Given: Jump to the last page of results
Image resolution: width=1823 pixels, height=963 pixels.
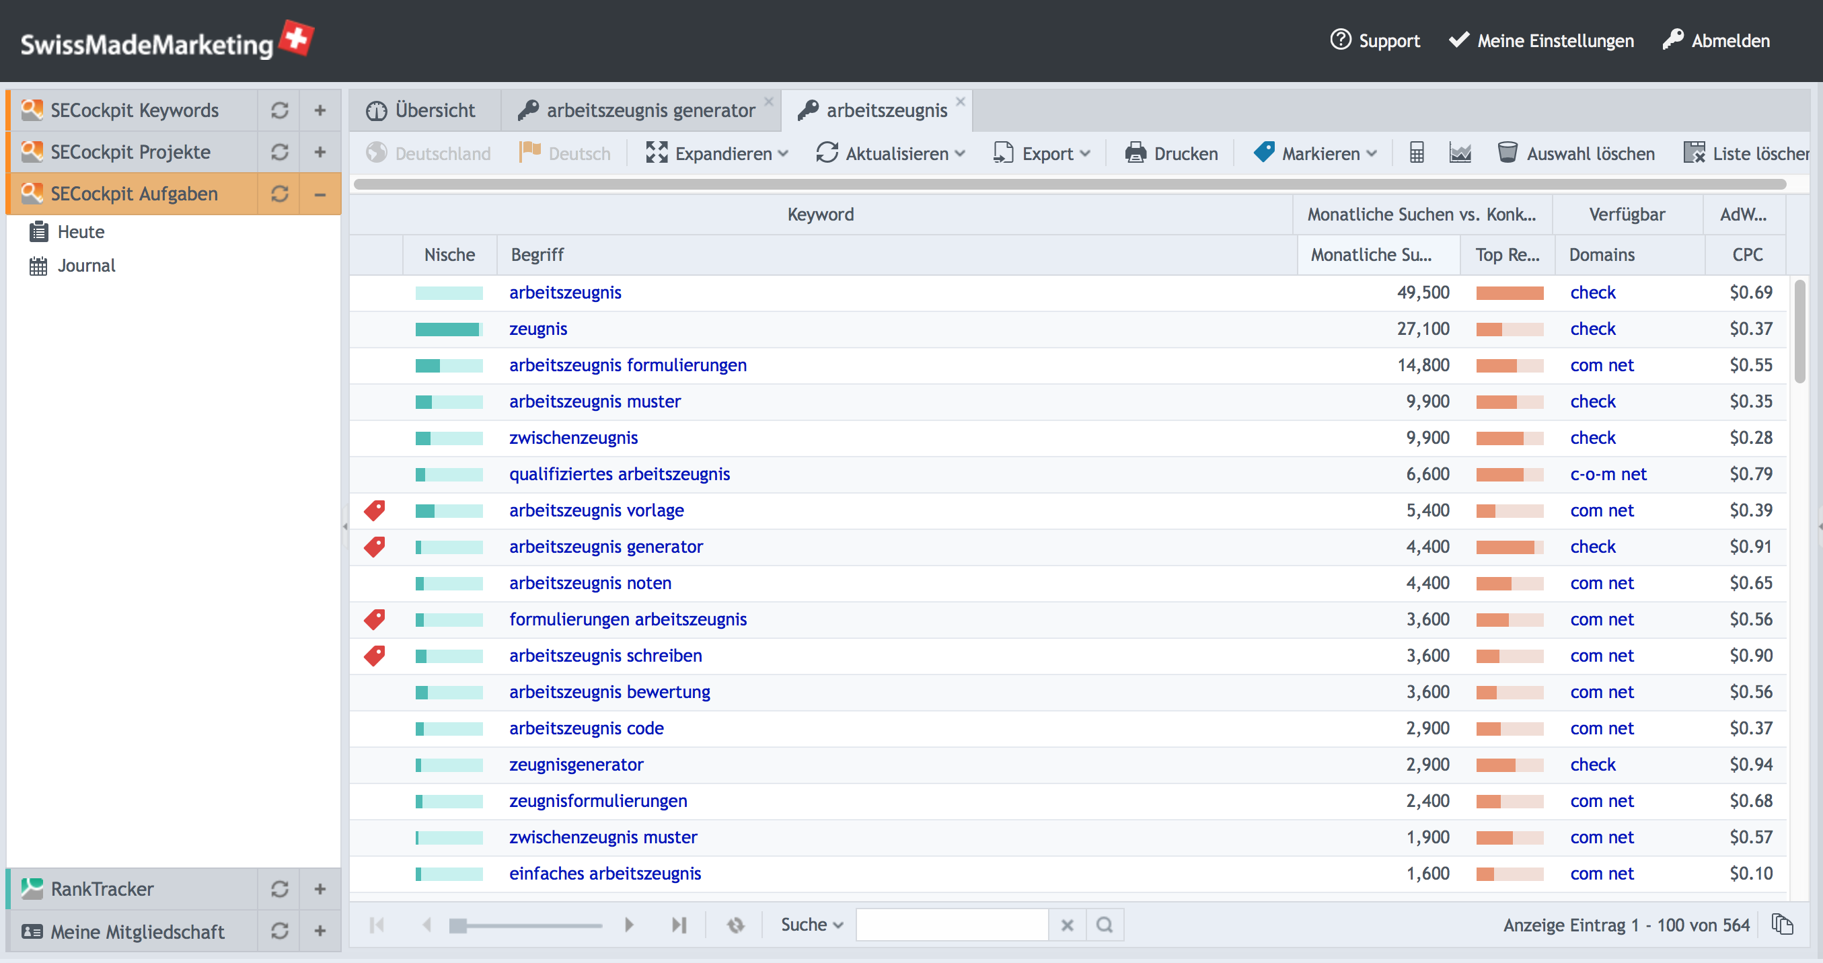Looking at the screenshot, I should (x=679, y=924).
